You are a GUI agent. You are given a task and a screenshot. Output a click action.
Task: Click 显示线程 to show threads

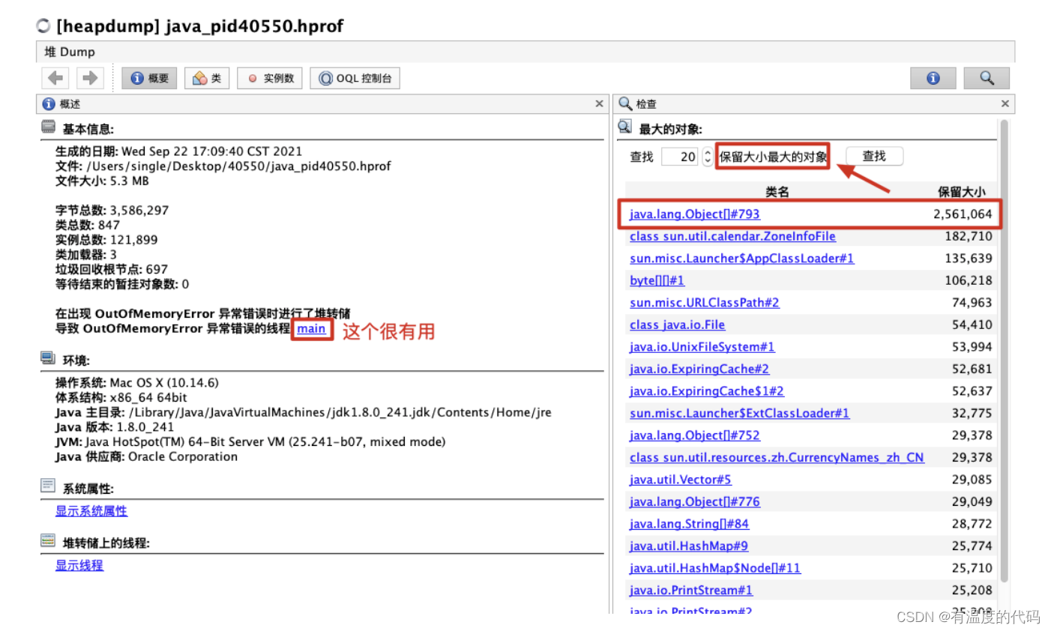tap(79, 565)
